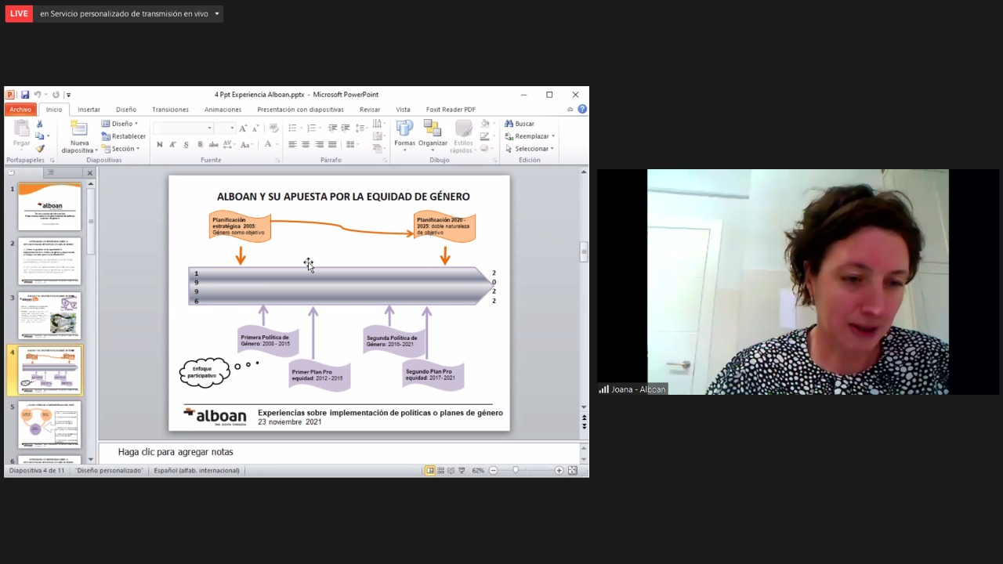Click the Save icon in quick access toolbar
Image resolution: width=1003 pixels, height=564 pixels.
[x=25, y=95]
